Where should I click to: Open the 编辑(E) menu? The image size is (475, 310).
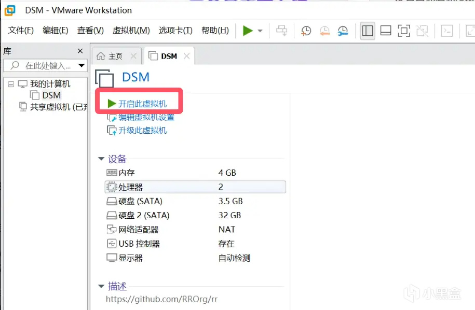tap(55, 31)
